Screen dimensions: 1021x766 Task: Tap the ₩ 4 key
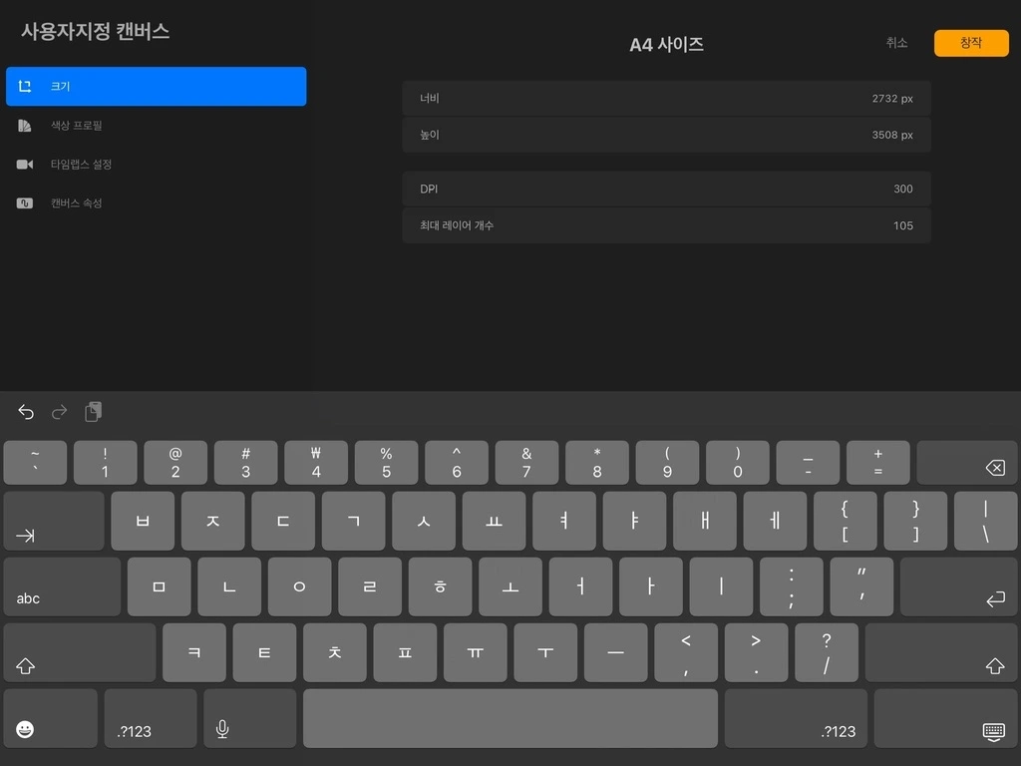coord(316,463)
